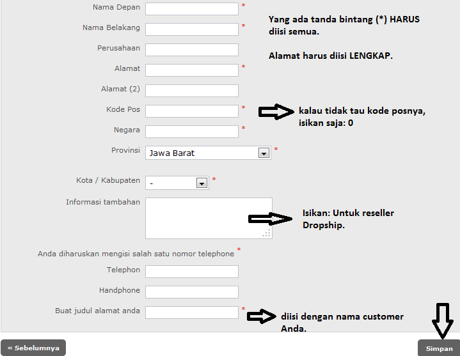Viewport: 460px width, 356px height.
Task: Click the Nama Belakang text box
Action: pyautogui.click(x=192, y=29)
